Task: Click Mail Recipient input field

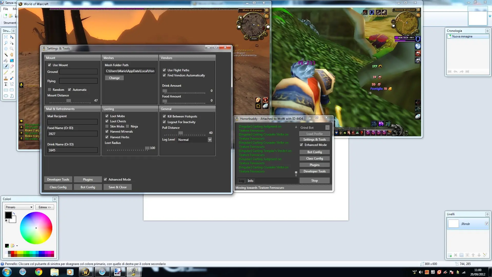Action: pos(73,122)
